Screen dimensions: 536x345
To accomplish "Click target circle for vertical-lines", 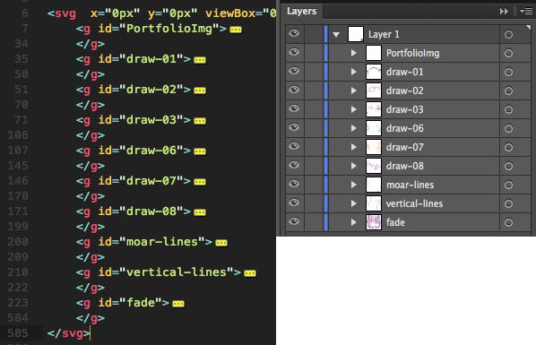I will [508, 203].
